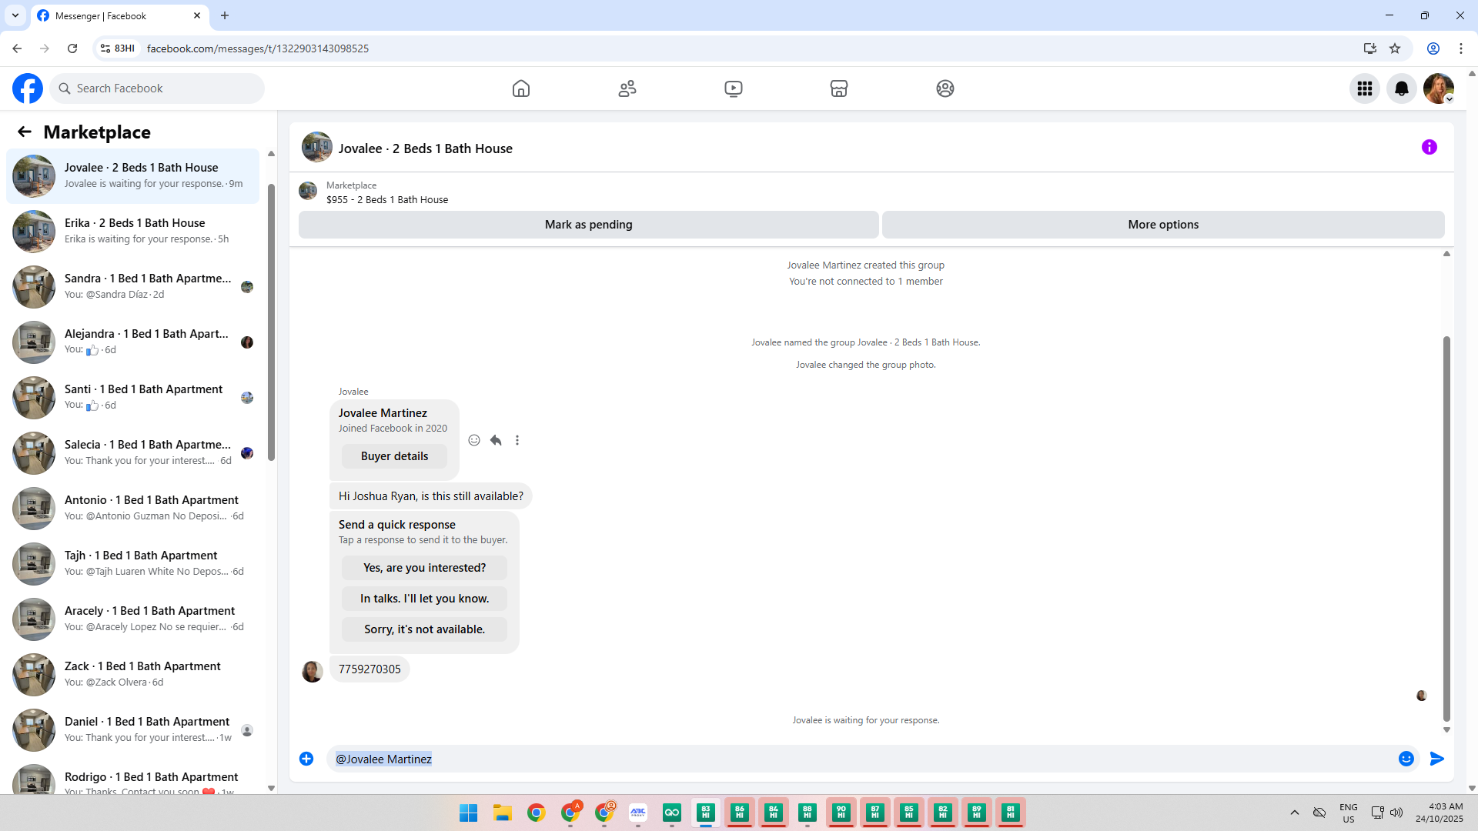Open the Chrome profile icon
The image size is (1478, 831).
point(1433,48)
